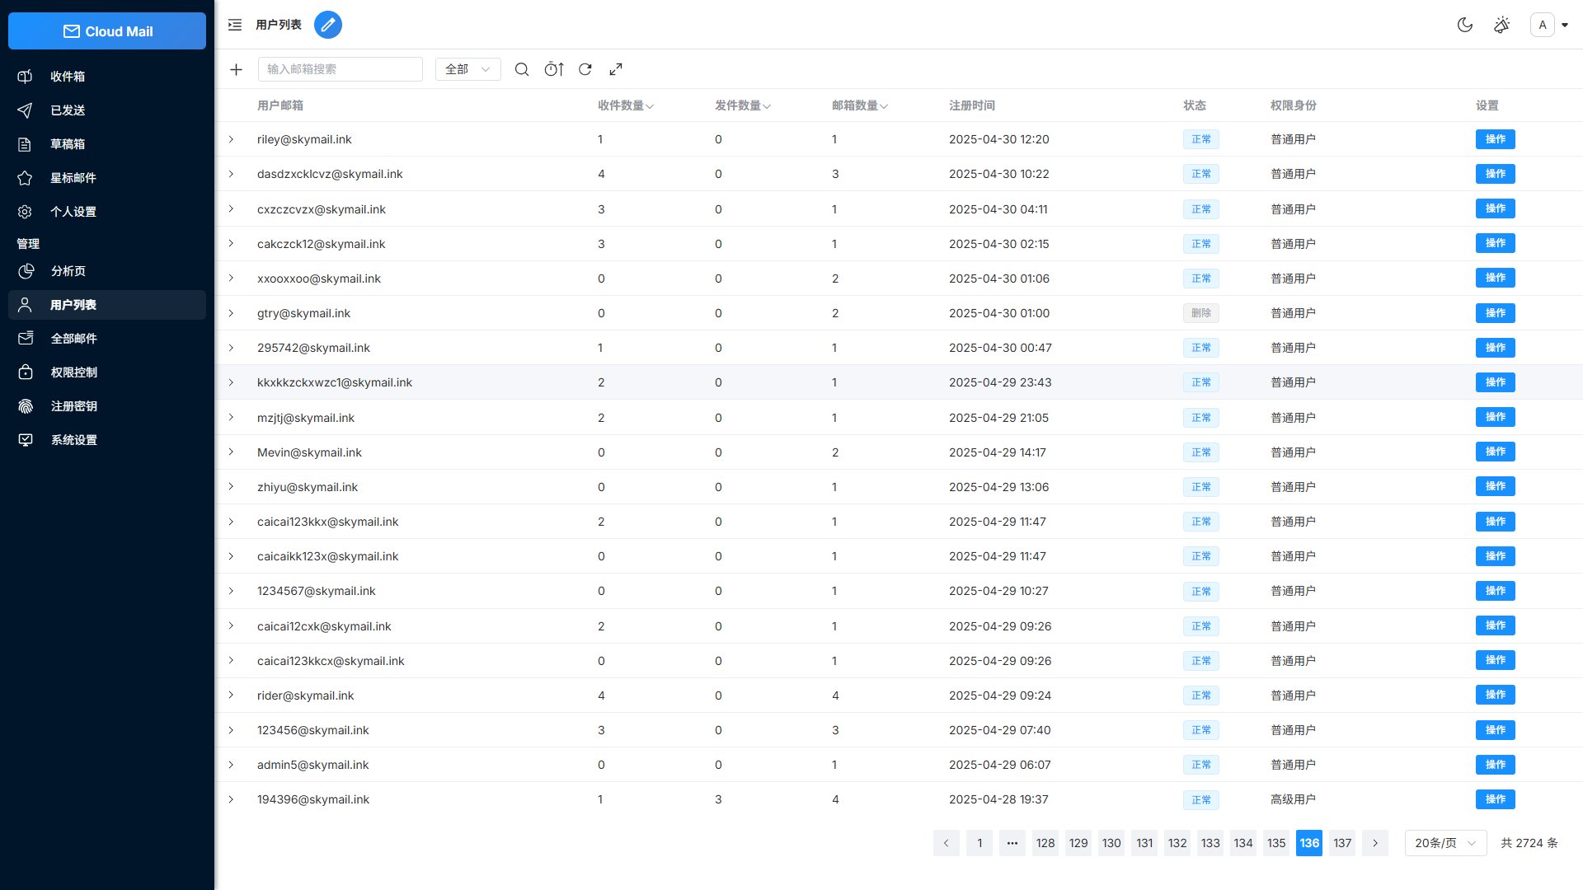
Task: Collapse sidebar with the menu fold icon
Action: [235, 25]
